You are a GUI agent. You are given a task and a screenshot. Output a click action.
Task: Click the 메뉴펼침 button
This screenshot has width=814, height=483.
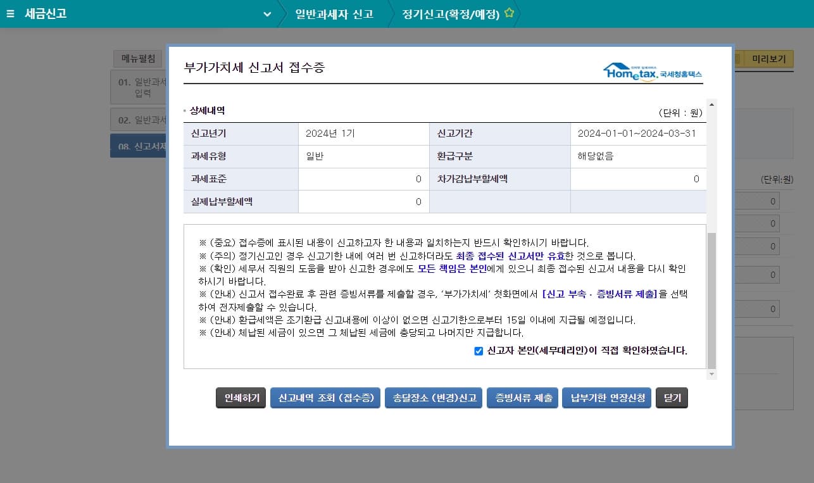(139, 58)
